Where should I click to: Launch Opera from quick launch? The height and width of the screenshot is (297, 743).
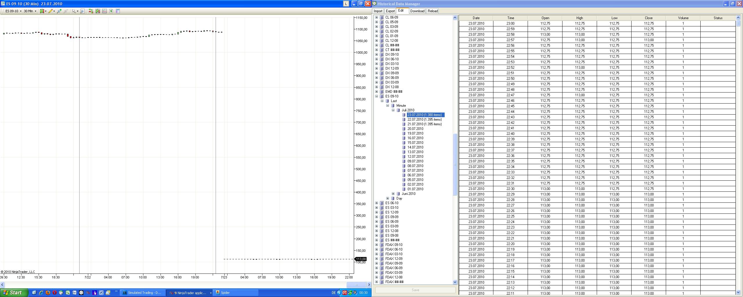click(x=54, y=293)
